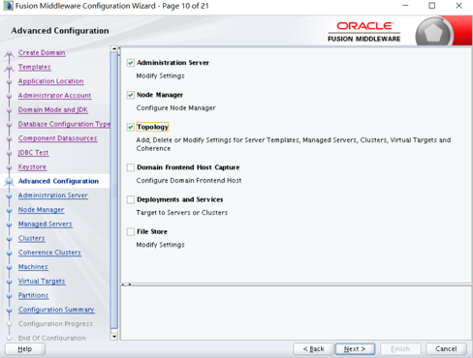Check the Deployments and Services option

pyautogui.click(x=131, y=199)
